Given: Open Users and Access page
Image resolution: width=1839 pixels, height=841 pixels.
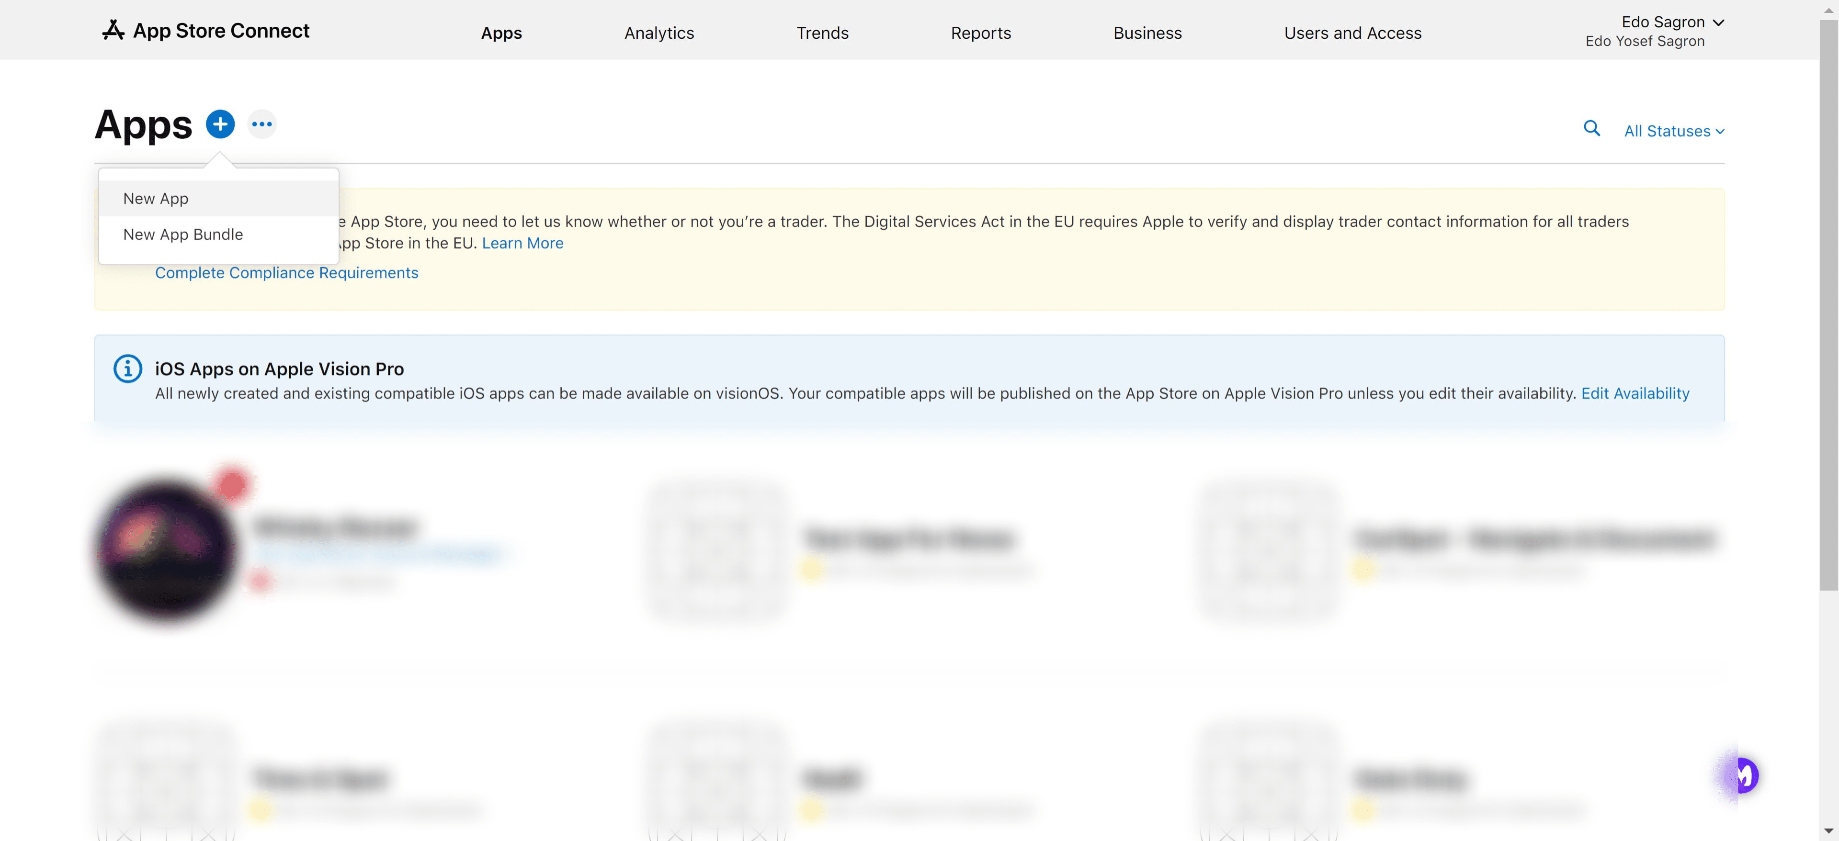Looking at the screenshot, I should [1352, 33].
